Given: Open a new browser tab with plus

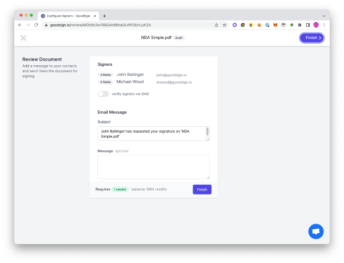Looking at the screenshot, I should [x=105, y=16].
